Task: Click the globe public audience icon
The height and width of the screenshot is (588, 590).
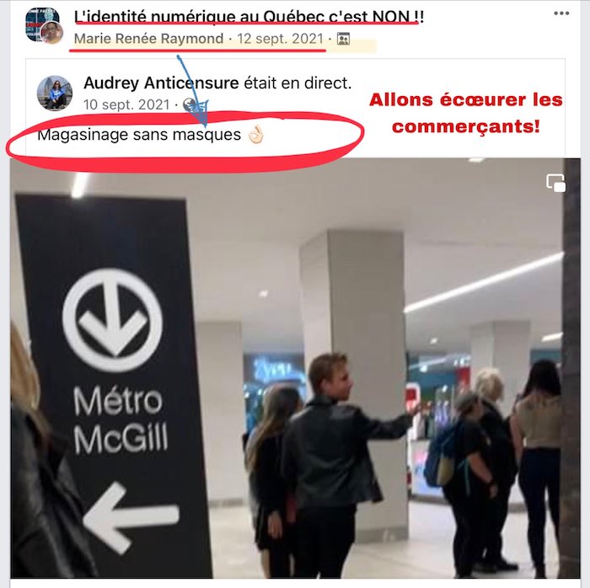Action: coord(190,105)
